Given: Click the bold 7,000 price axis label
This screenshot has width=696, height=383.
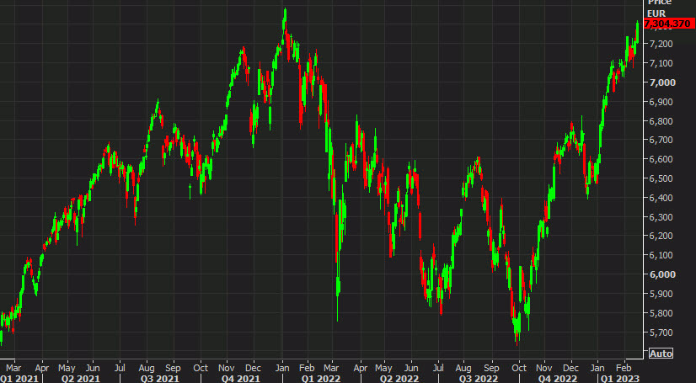Looking at the screenshot, I should click(661, 82).
